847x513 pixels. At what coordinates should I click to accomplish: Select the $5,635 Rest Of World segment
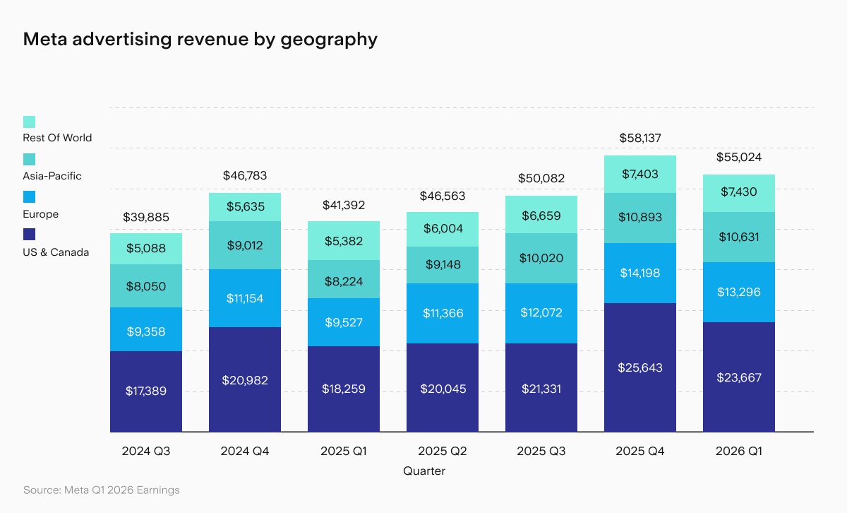point(245,207)
